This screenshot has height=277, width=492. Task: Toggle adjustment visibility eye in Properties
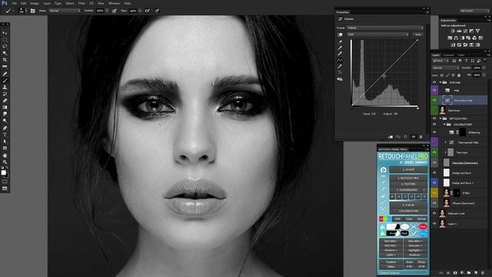(x=414, y=137)
